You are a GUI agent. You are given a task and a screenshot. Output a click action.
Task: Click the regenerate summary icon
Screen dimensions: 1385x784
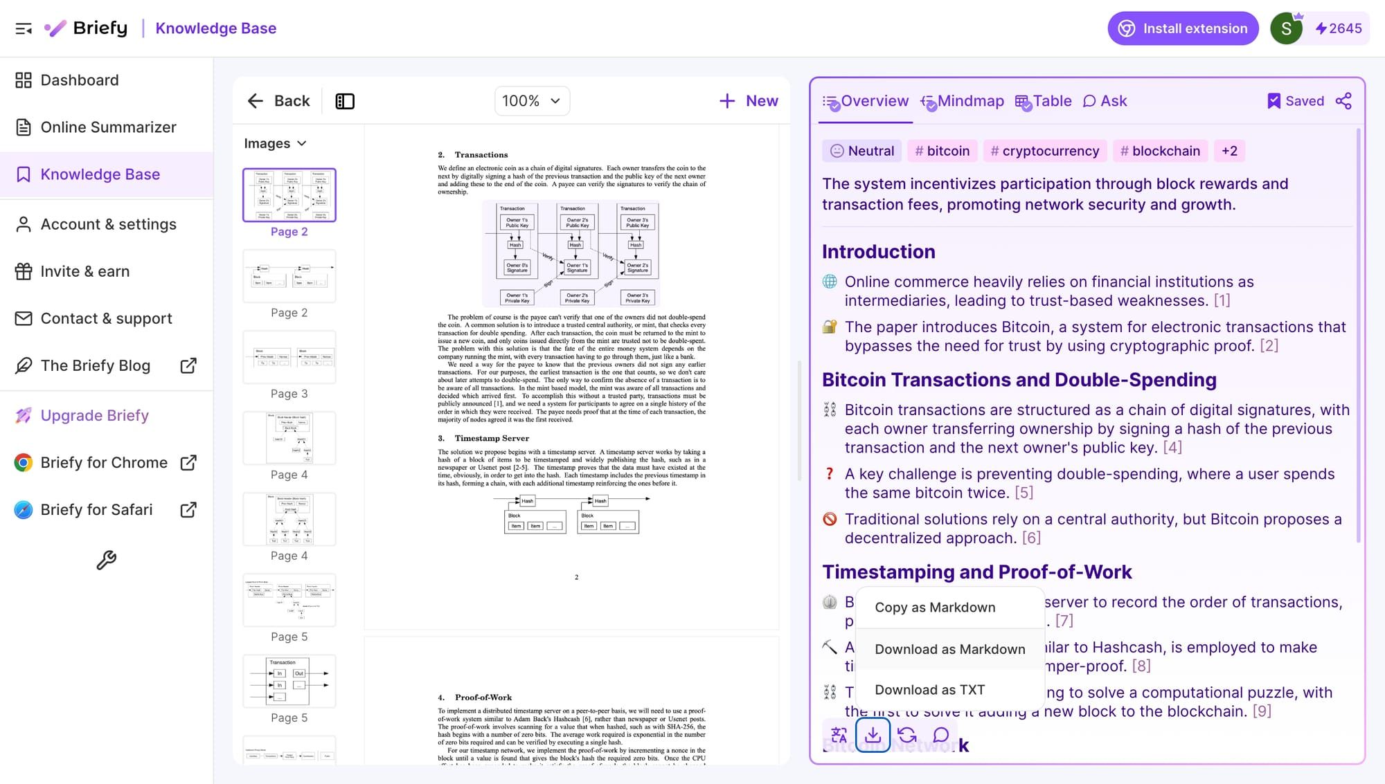click(x=909, y=735)
